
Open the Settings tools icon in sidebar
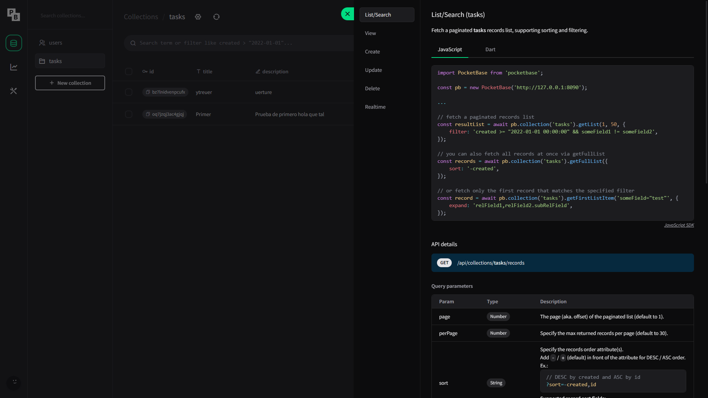tap(14, 91)
